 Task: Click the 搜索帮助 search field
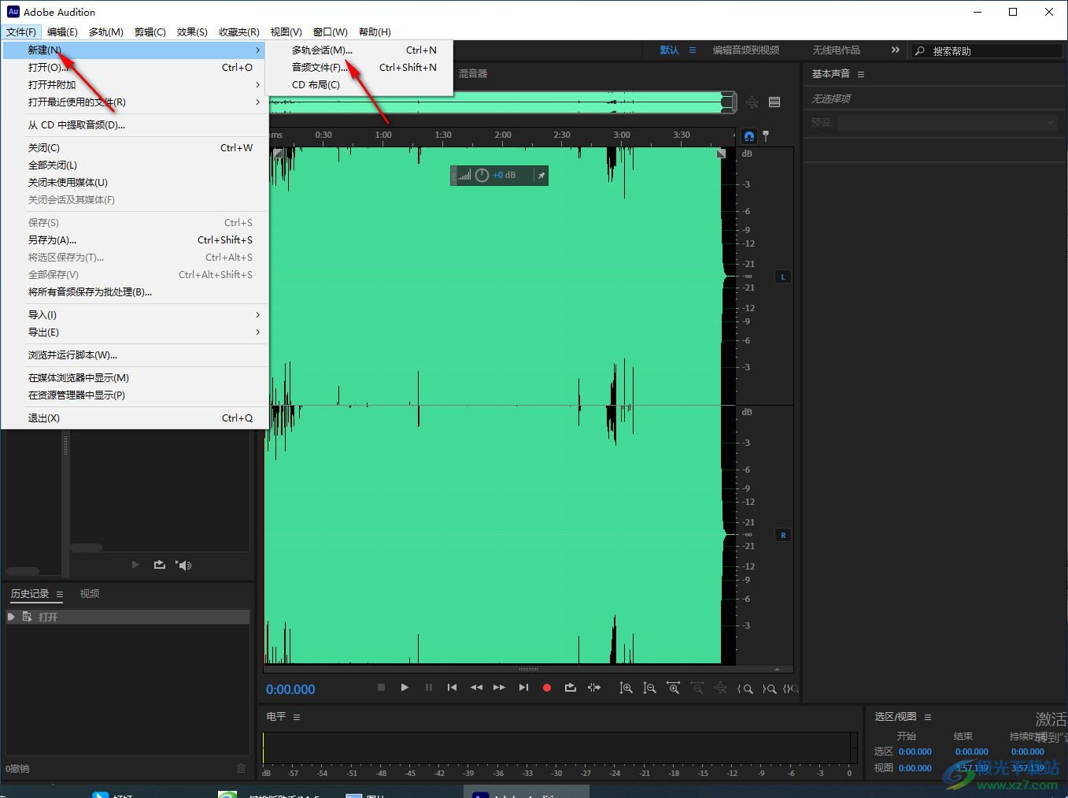tap(987, 50)
